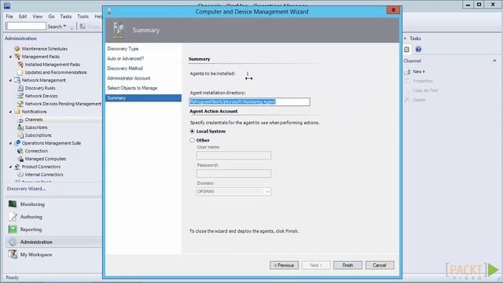Go to the Discovery Type wizard step
Screen dimensions: 503x283
pyautogui.click(x=123, y=49)
